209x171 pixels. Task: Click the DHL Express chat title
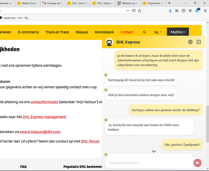(x=128, y=42)
